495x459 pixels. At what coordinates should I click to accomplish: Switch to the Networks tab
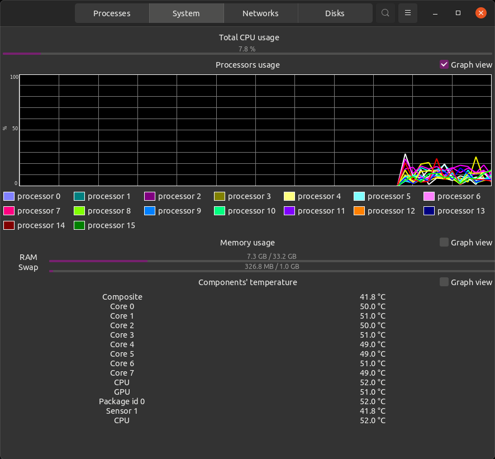260,13
